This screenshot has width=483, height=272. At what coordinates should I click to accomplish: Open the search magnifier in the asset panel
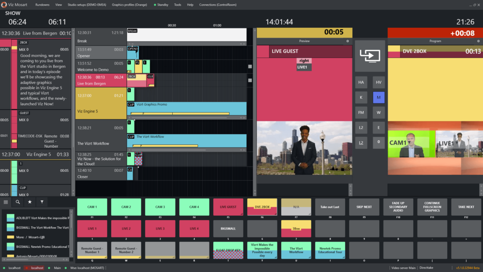click(x=18, y=201)
